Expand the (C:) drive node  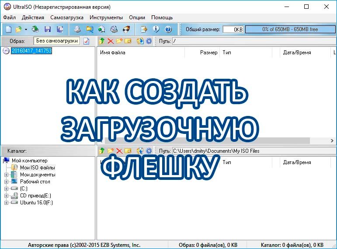pos(6,189)
